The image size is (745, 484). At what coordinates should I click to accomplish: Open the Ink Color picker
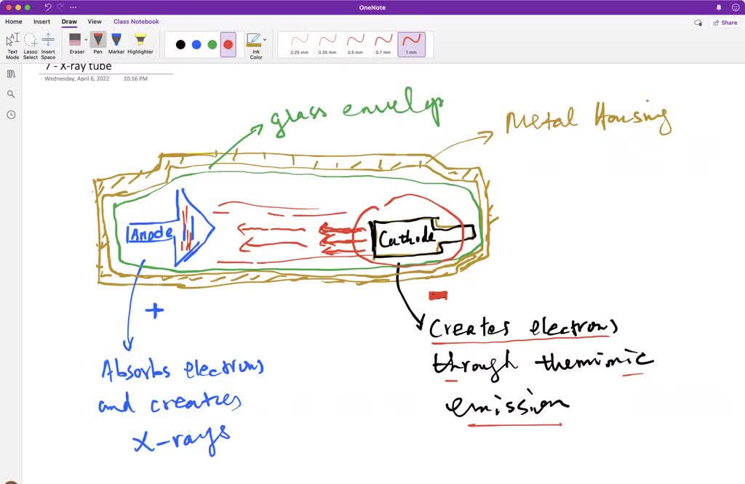tap(255, 46)
